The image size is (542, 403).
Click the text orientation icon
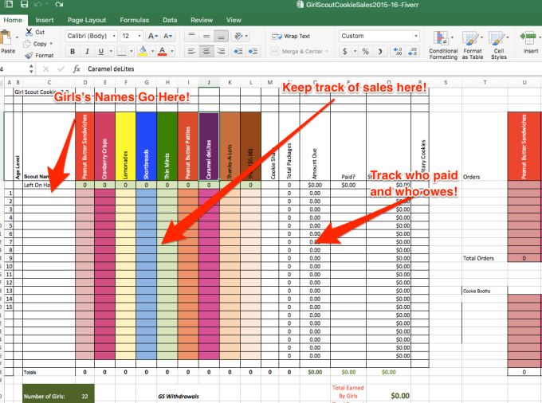pyautogui.click(x=238, y=36)
